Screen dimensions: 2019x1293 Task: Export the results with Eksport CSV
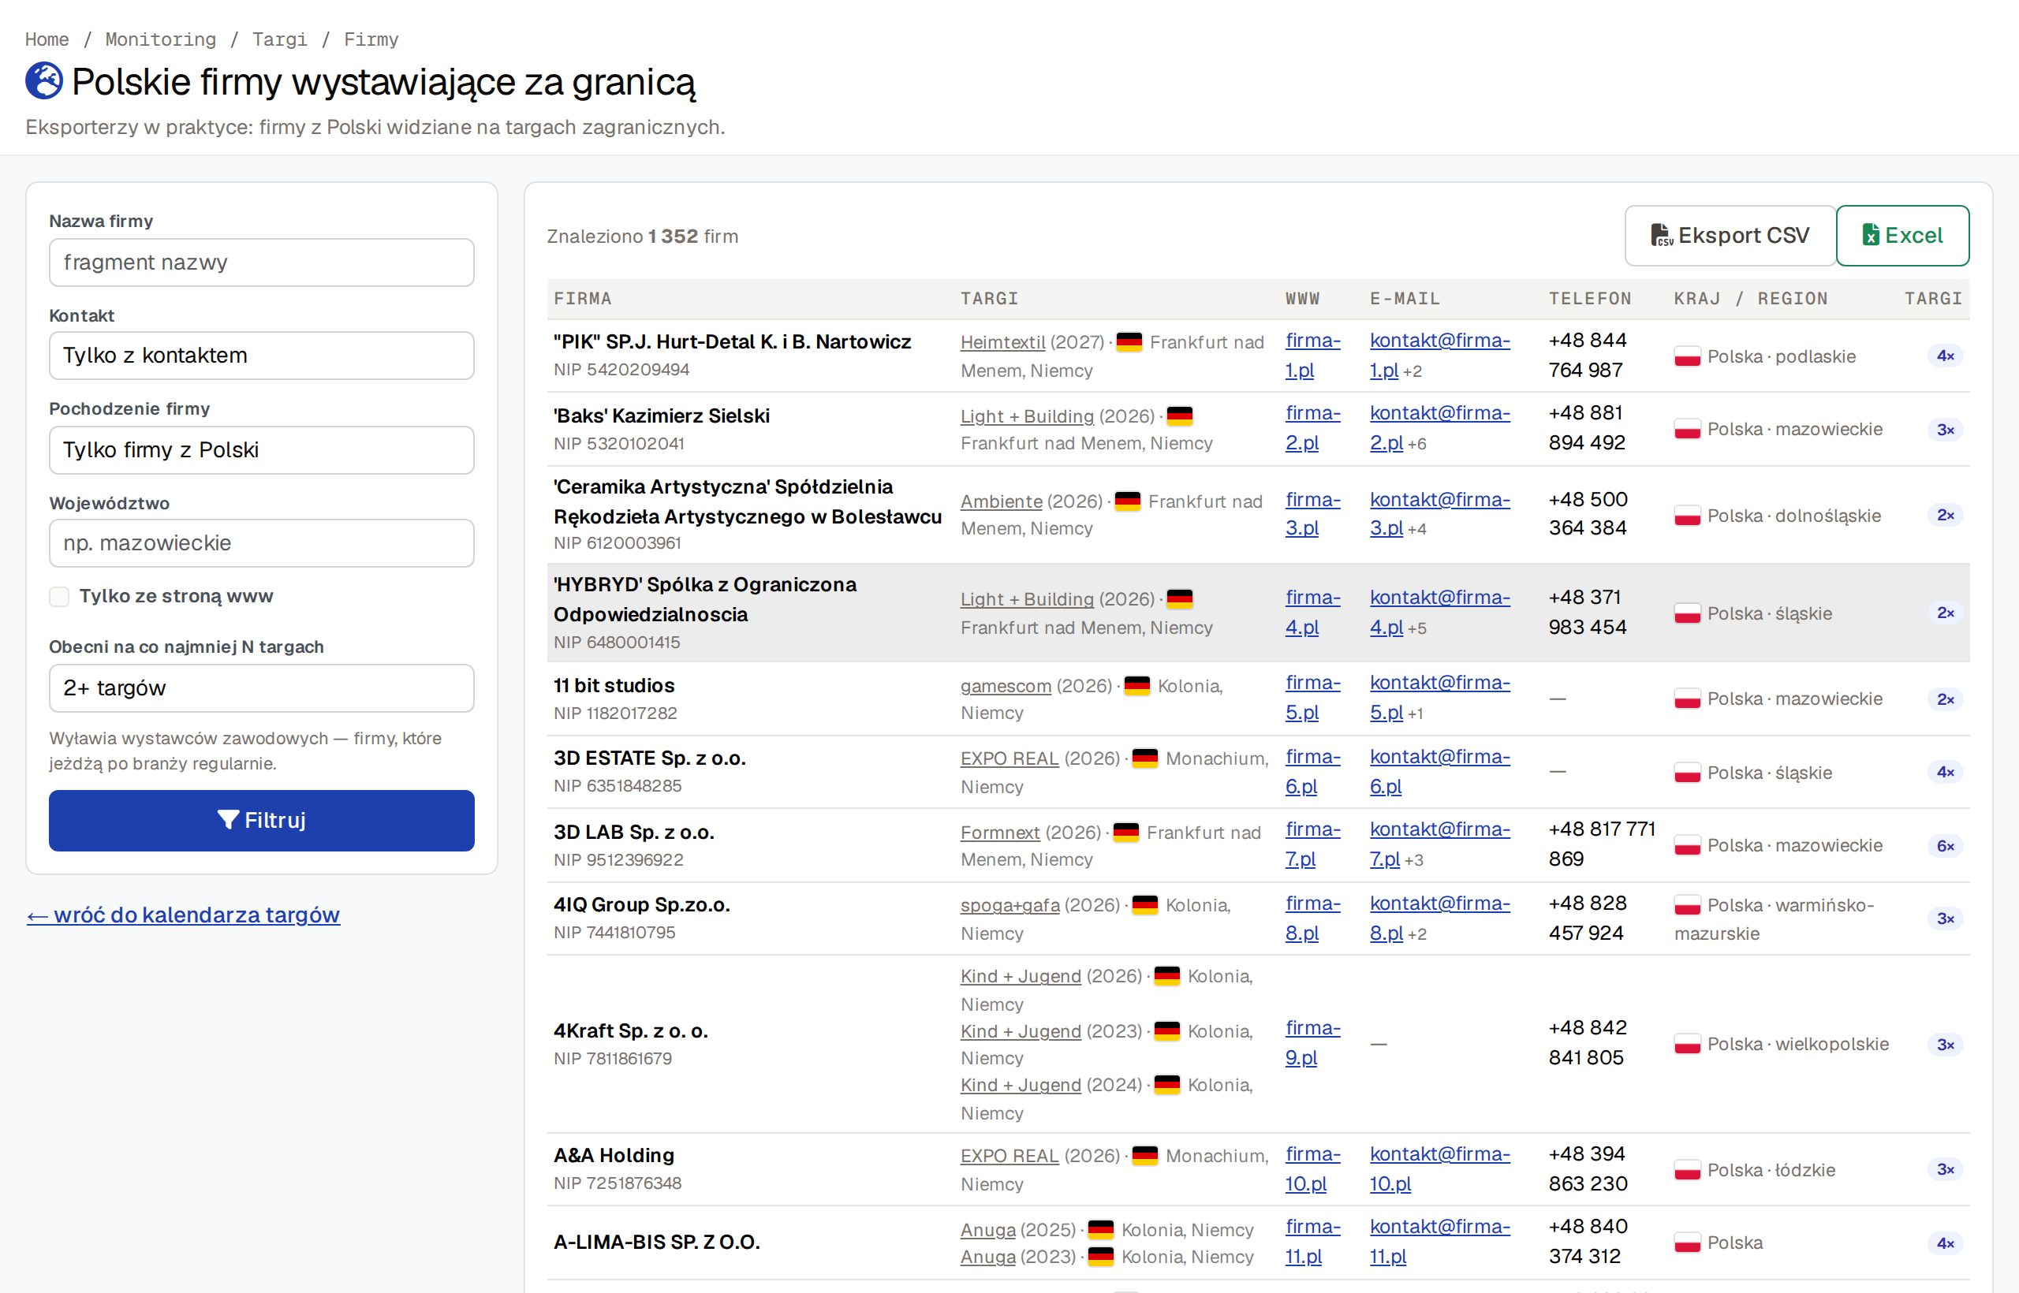tap(1730, 236)
